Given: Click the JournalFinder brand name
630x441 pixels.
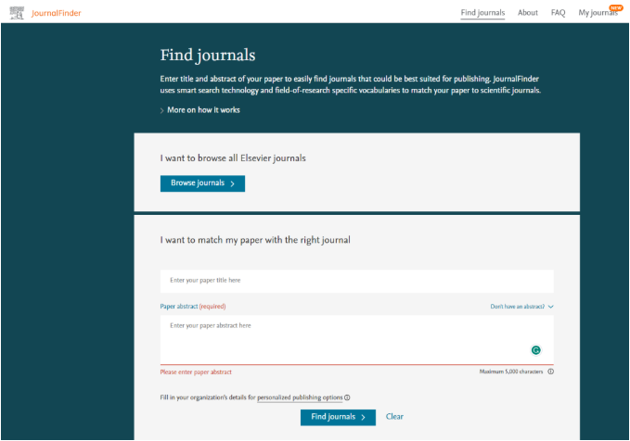Looking at the screenshot, I should [x=57, y=13].
